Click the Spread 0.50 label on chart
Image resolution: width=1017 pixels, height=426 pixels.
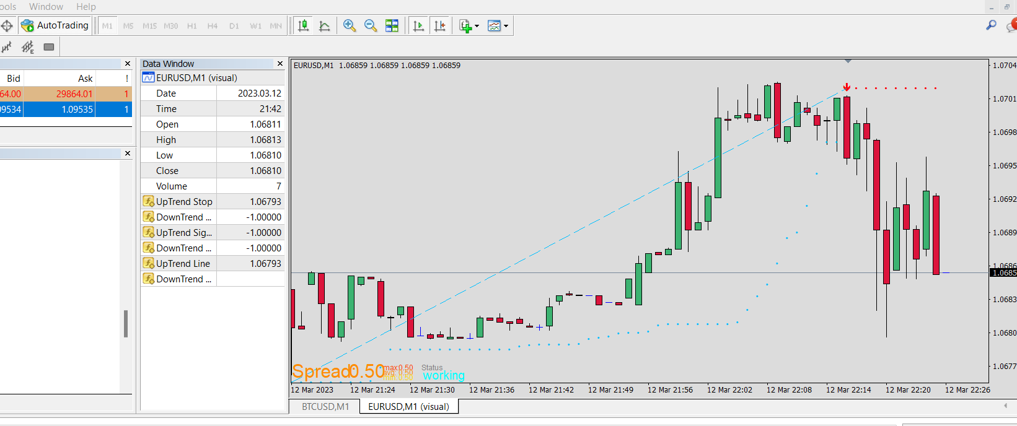(339, 371)
